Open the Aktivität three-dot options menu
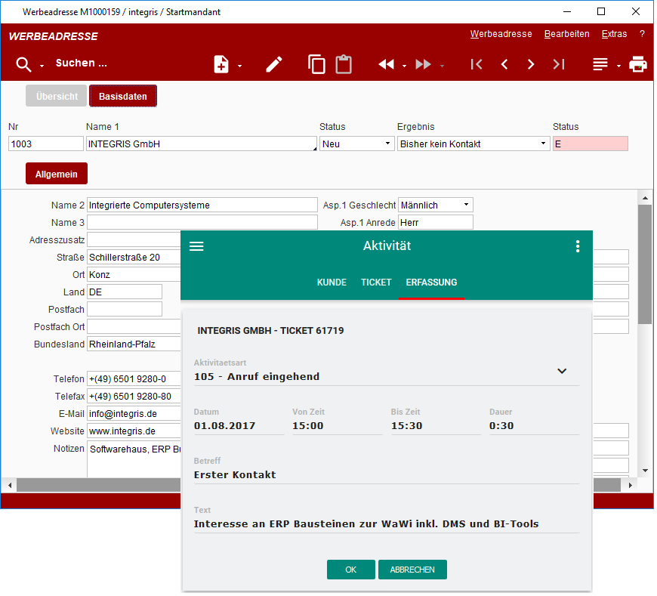The height and width of the screenshot is (596, 657). click(x=578, y=246)
